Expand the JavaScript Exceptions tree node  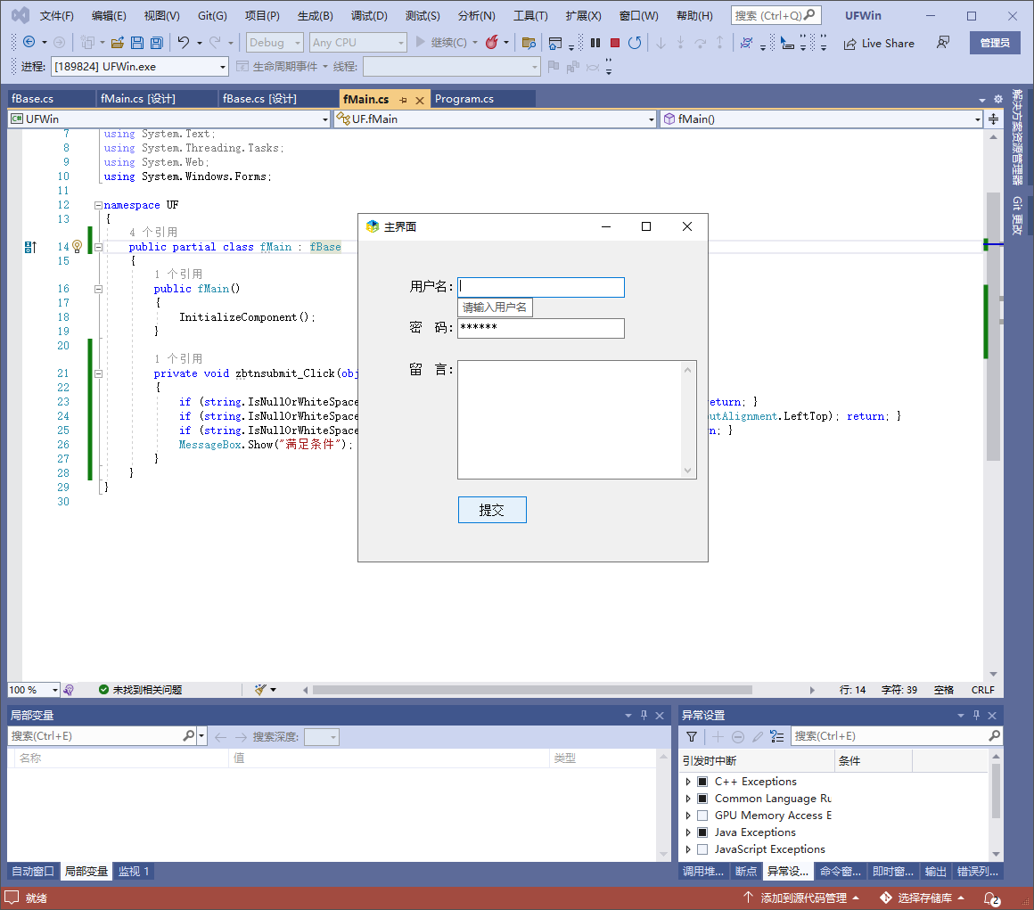tap(688, 849)
